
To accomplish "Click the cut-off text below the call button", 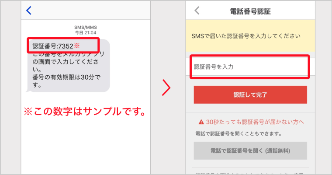I will pyautogui.click(x=250, y=173).
